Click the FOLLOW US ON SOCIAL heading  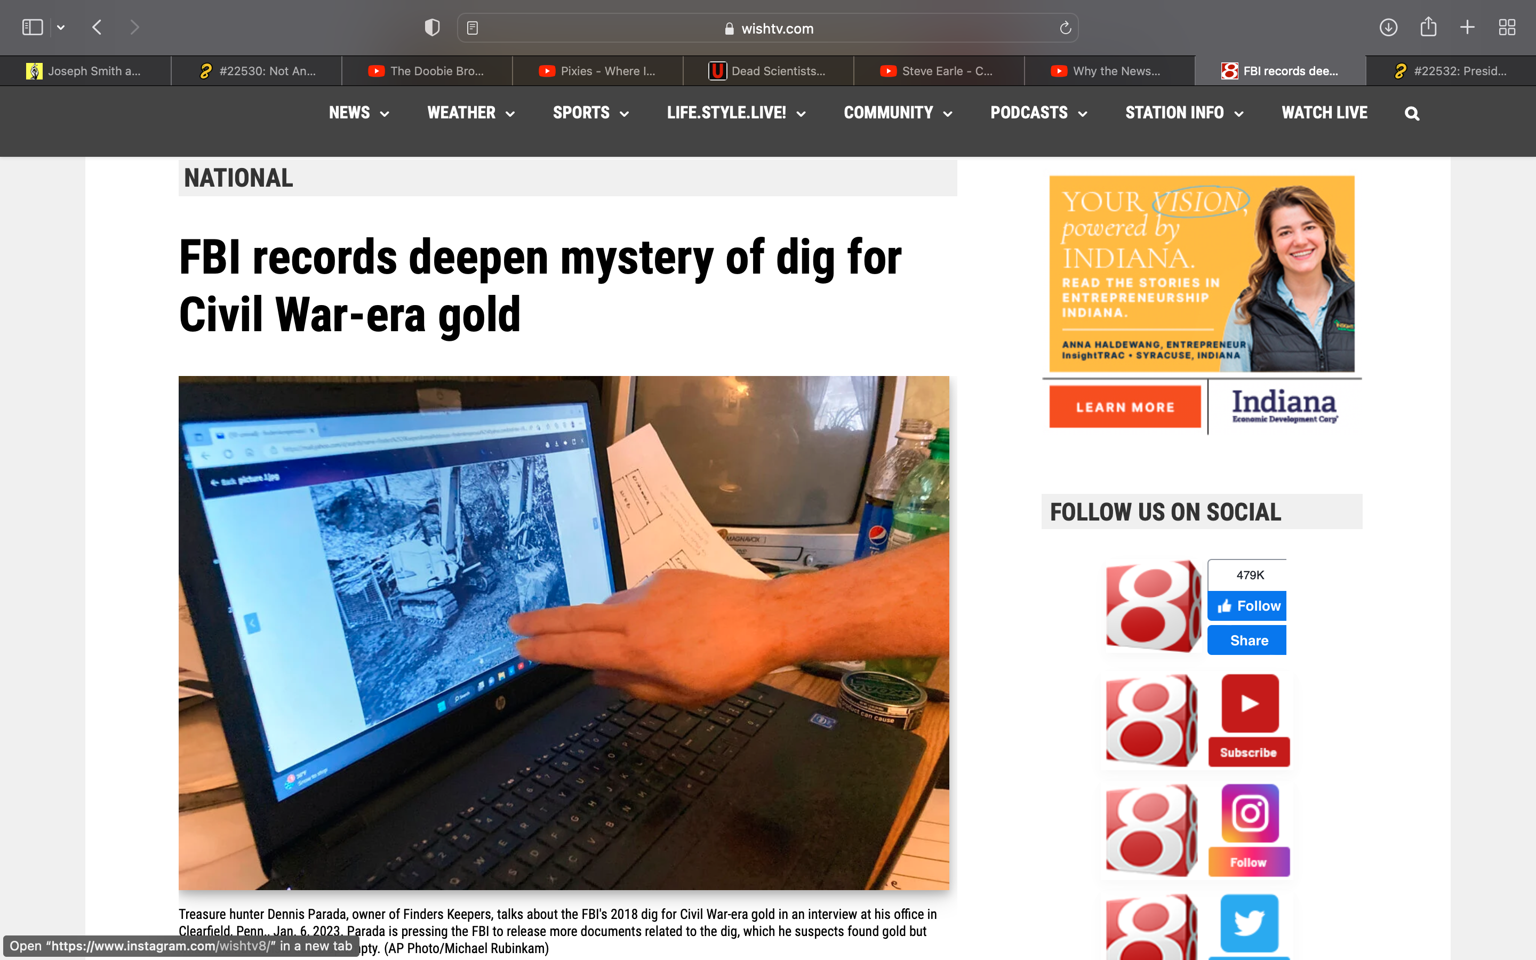pyautogui.click(x=1165, y=512)
